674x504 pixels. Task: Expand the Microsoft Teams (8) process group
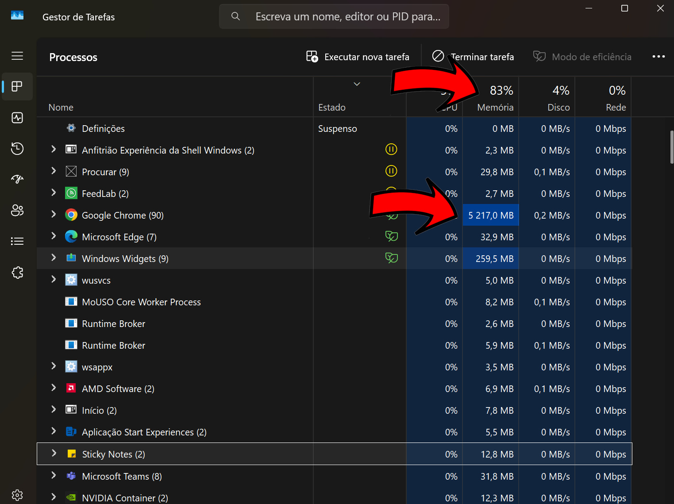pos(54,476)
